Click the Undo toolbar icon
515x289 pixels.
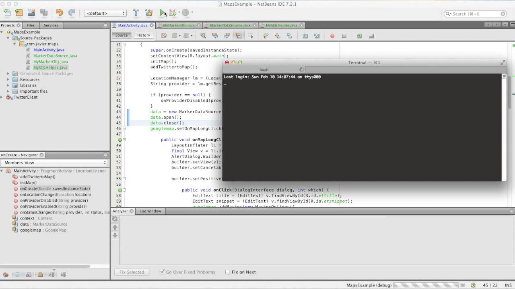coord(60,13)
